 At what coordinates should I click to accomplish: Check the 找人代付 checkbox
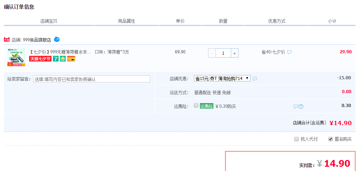pos(297,139)
